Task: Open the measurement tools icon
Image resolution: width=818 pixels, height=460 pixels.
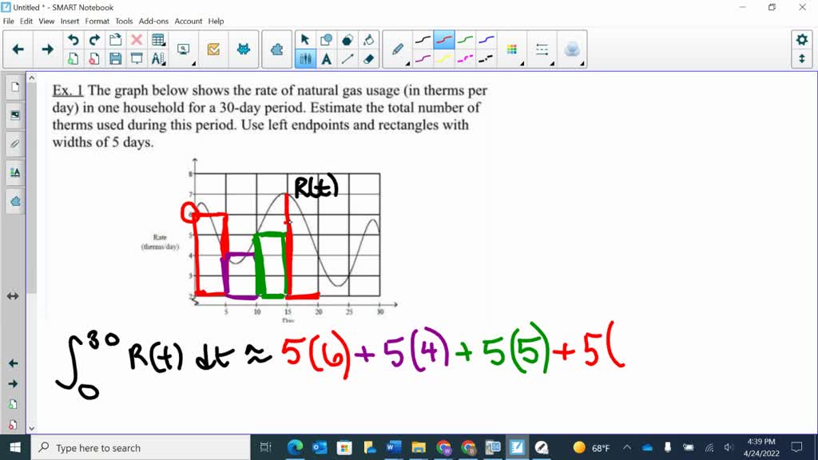Action: 158,59
